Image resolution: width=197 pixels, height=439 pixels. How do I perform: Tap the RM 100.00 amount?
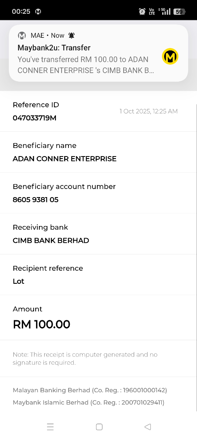(x=42, y=324)
